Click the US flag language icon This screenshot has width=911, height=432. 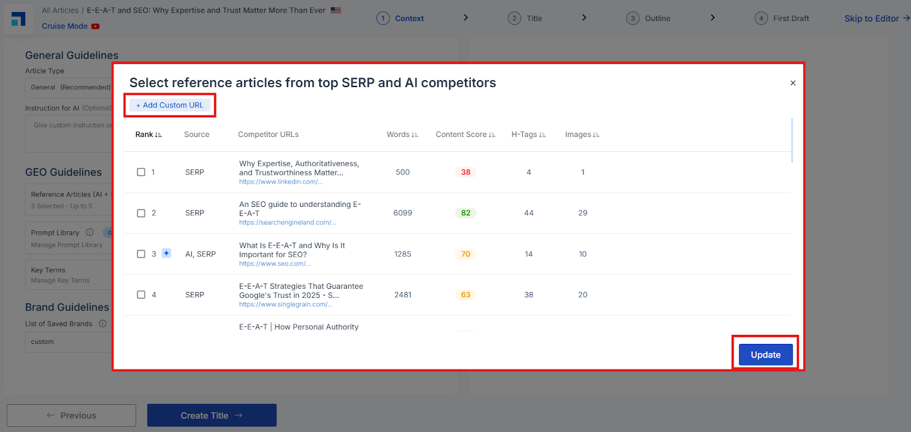(336, 10)
